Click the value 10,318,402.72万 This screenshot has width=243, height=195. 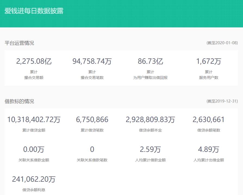point(34,120)
